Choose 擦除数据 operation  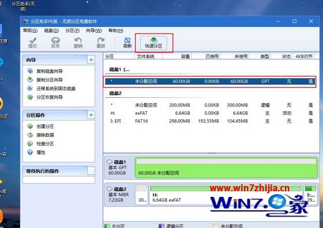pyautogui.click(x=45, y=135)
